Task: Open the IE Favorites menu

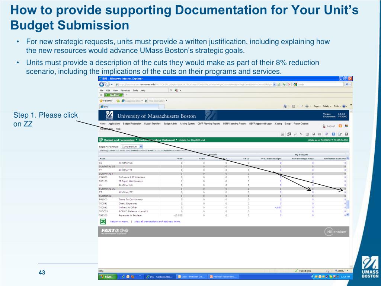Action: pos(125,90)
